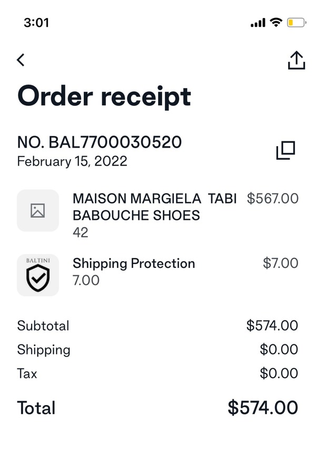Select the Tax $0.00 row
Image resolution: width=316 pixels, height=463 pixels.
158,373
